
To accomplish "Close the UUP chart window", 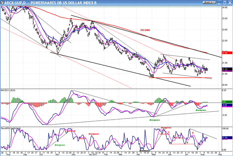I will (230, 2).
